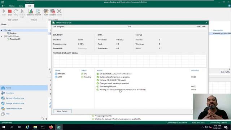Open job Statistics from ribbon
This screenshot has height=130, width=231.
tap(31, 12)
